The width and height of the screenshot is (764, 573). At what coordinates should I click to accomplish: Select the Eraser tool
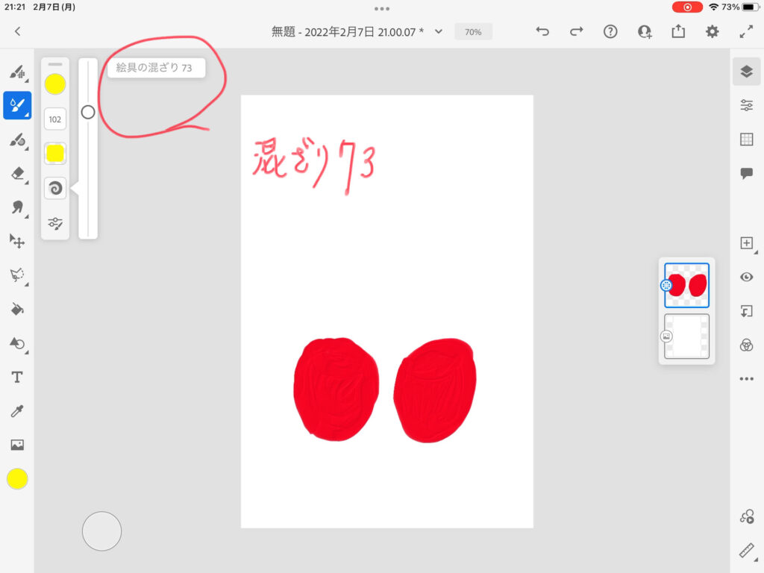tap(17, 173)
